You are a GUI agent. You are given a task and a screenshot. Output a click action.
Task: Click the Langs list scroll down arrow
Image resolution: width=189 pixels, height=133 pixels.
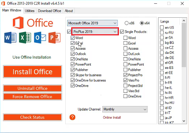184,121
